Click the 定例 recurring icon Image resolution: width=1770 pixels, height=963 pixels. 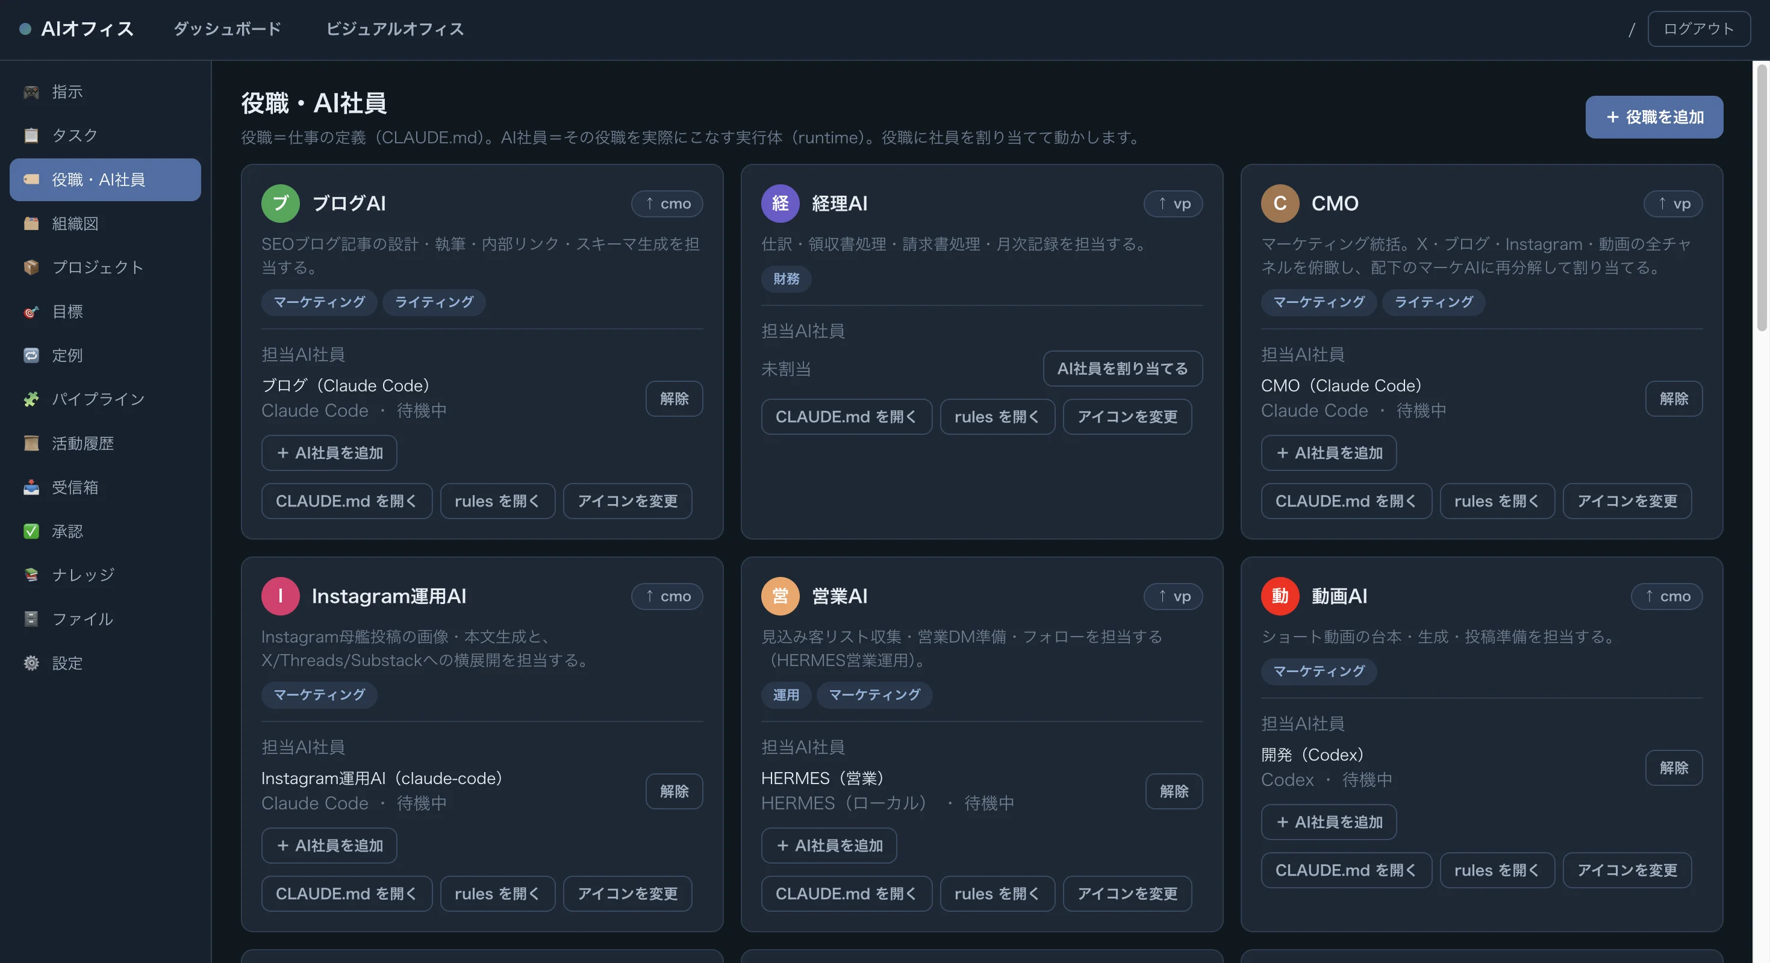pyautogui.click(x=31, y=356)
